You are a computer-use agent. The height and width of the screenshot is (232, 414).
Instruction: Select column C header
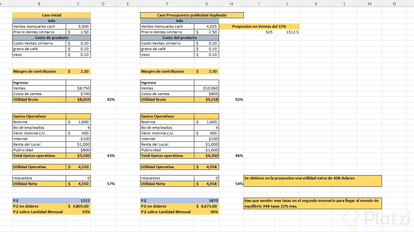click(x=78, y=4)
